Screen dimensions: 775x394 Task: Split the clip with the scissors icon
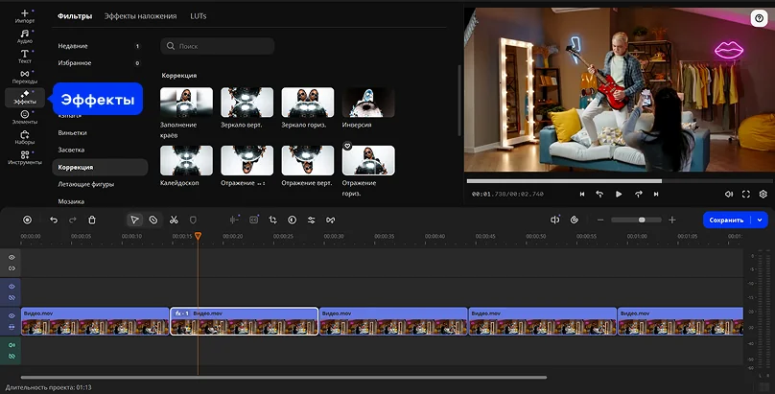tap(174, 220)
